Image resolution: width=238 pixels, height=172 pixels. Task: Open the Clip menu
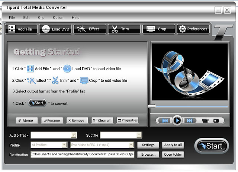41,17
